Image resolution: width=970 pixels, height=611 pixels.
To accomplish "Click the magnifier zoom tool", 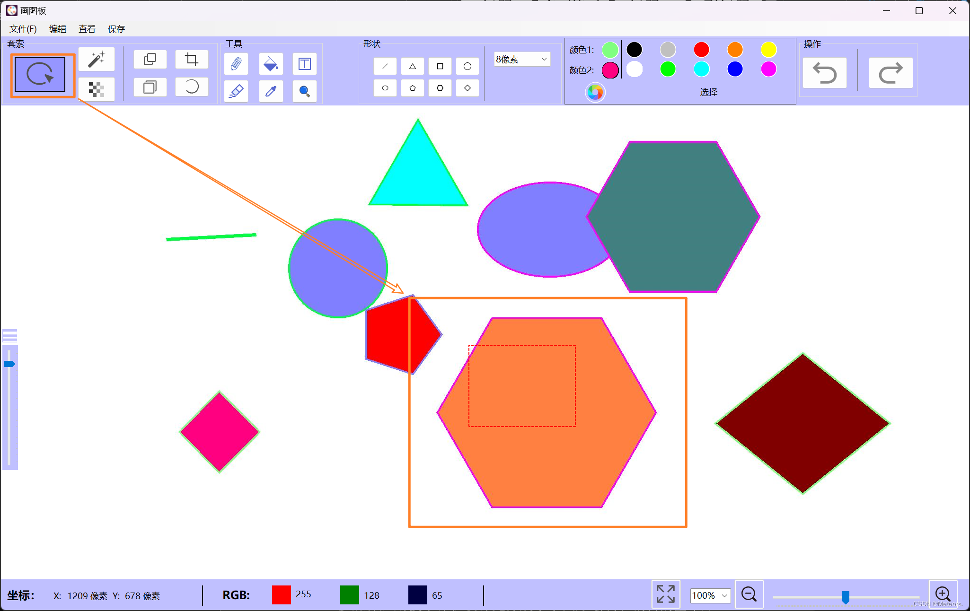I will coord(304,91).
